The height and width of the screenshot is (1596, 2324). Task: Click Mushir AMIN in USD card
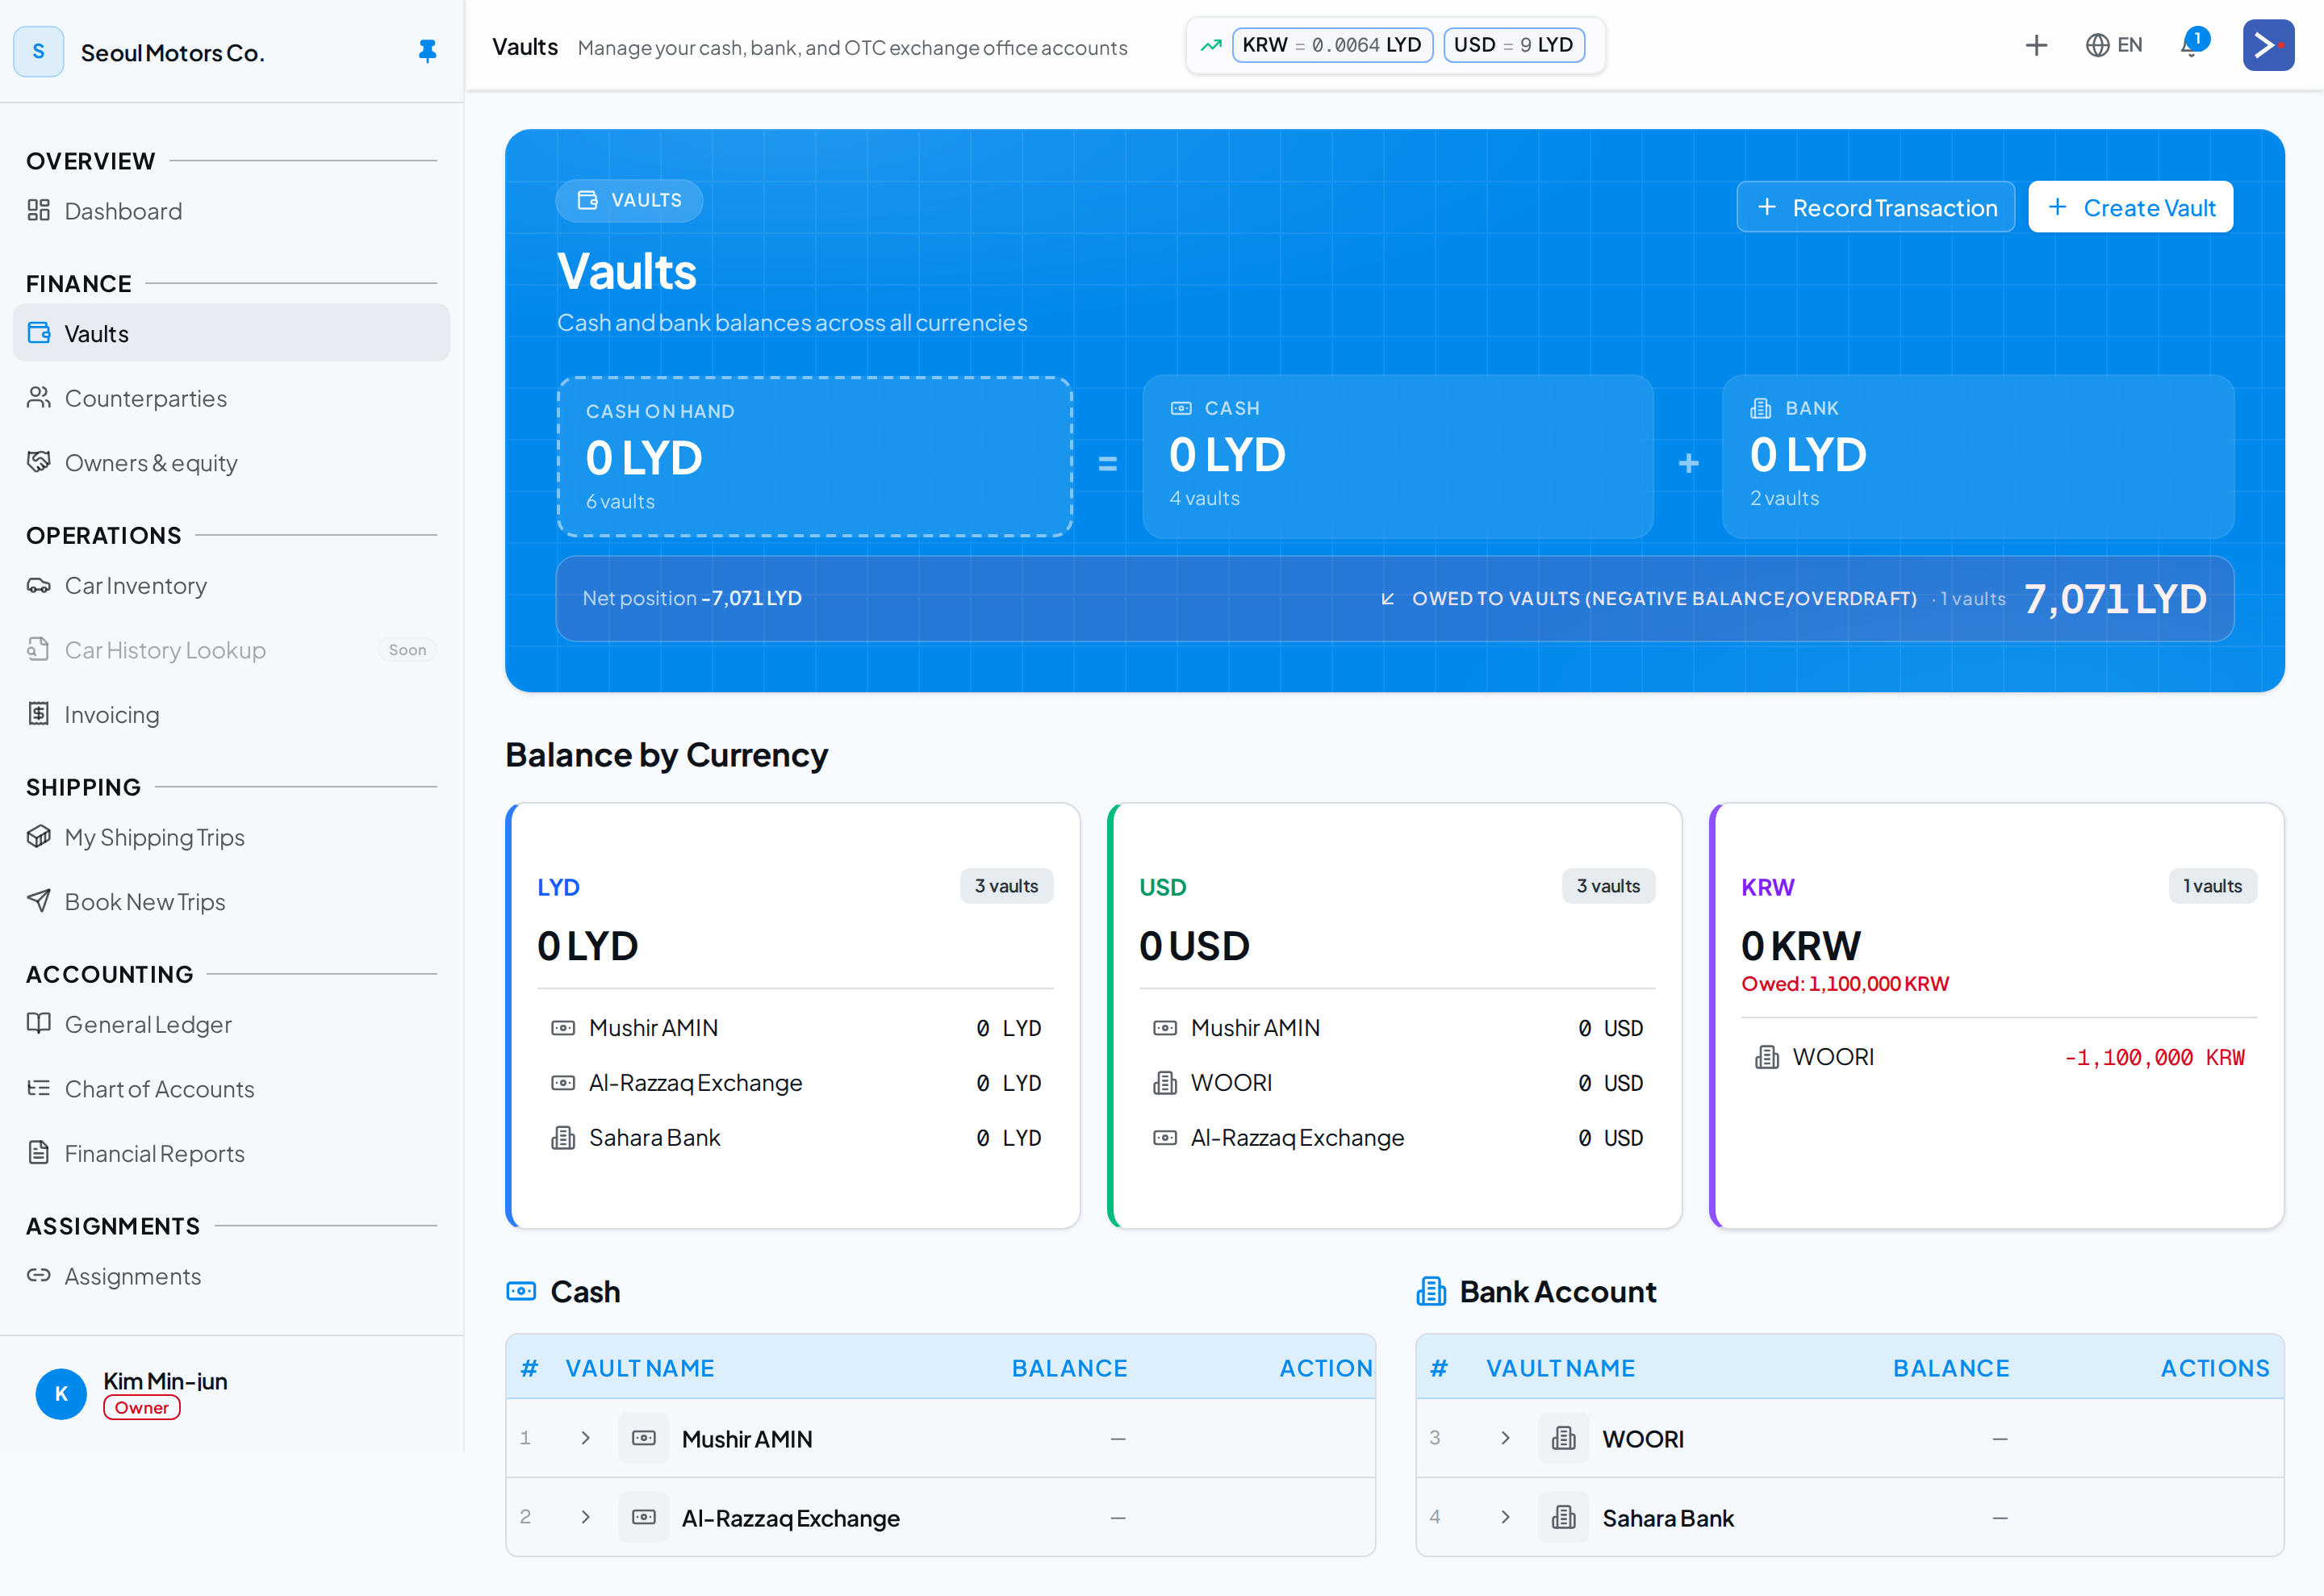point(1255,1028)
